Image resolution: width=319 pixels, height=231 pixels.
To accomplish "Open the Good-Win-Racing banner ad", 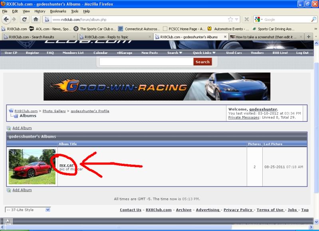I will (157, 87).
